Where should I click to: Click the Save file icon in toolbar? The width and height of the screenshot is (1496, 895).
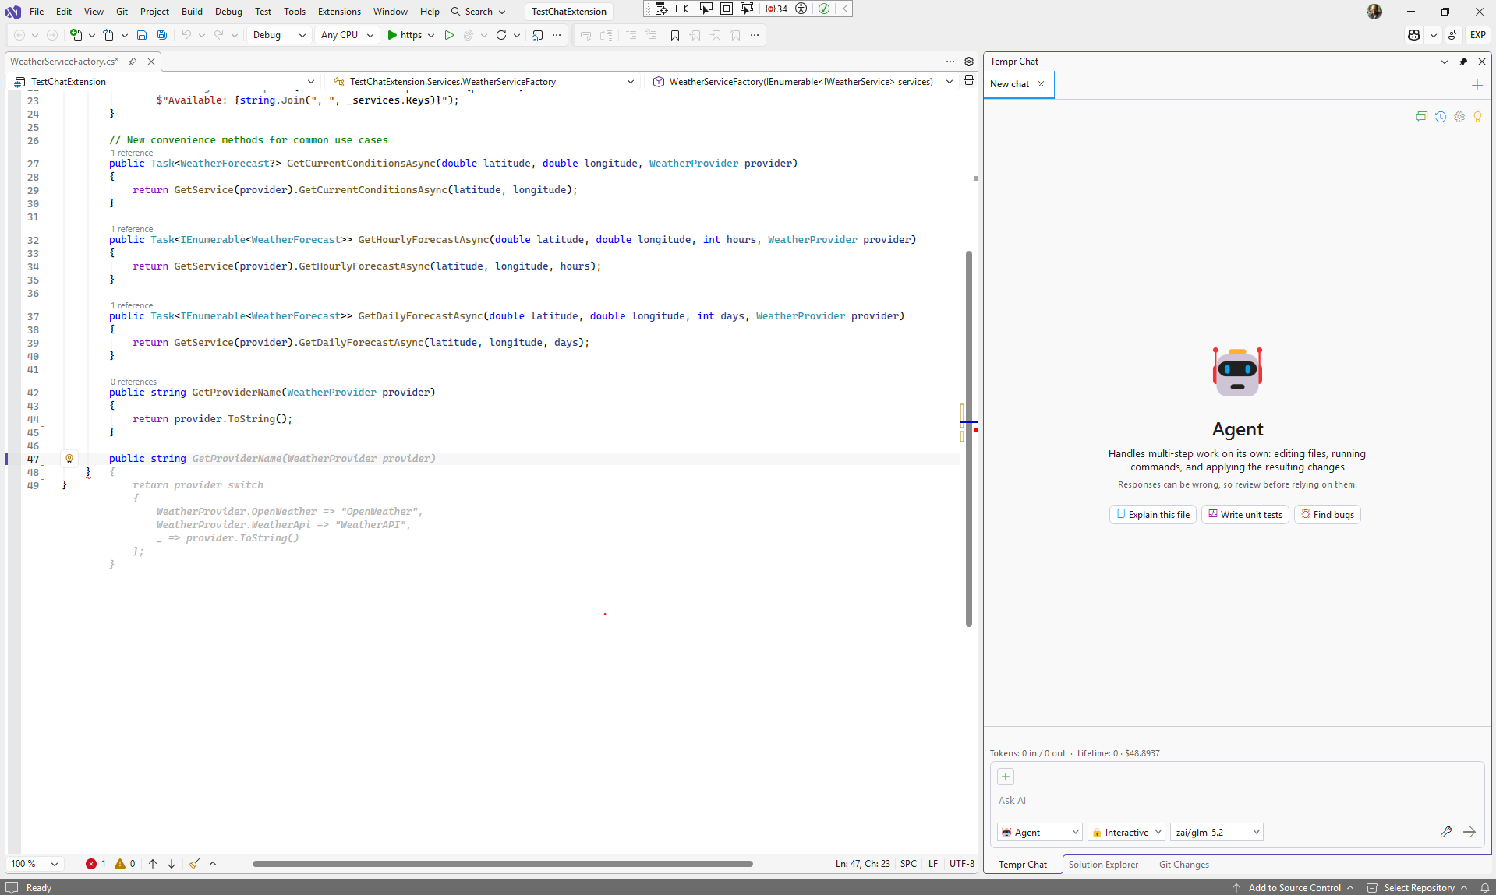[141, 35]
